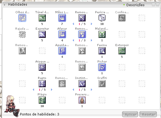Click the Espreitar skill icon
Image resolution: width=161 pixels, height=118 pixels.
42,34
